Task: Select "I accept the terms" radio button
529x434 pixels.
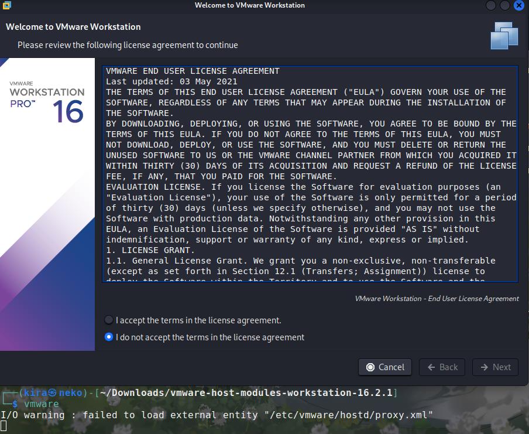Action: [109, 320]
